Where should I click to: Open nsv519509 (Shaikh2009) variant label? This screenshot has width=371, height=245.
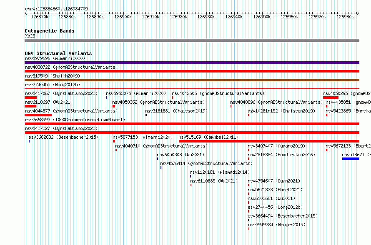[53, 76]
